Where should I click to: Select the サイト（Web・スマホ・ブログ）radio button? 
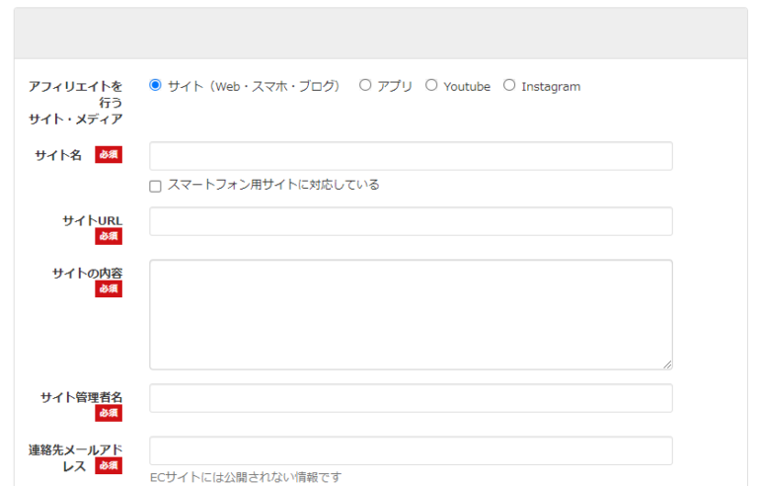point(155,86)
